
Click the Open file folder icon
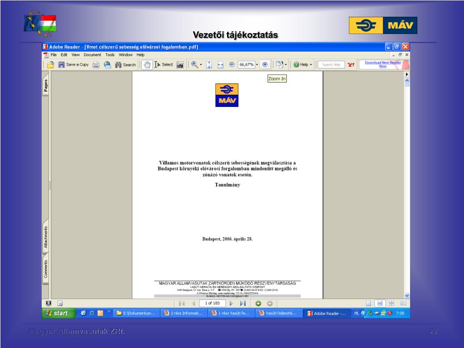[x=51, y=64]
